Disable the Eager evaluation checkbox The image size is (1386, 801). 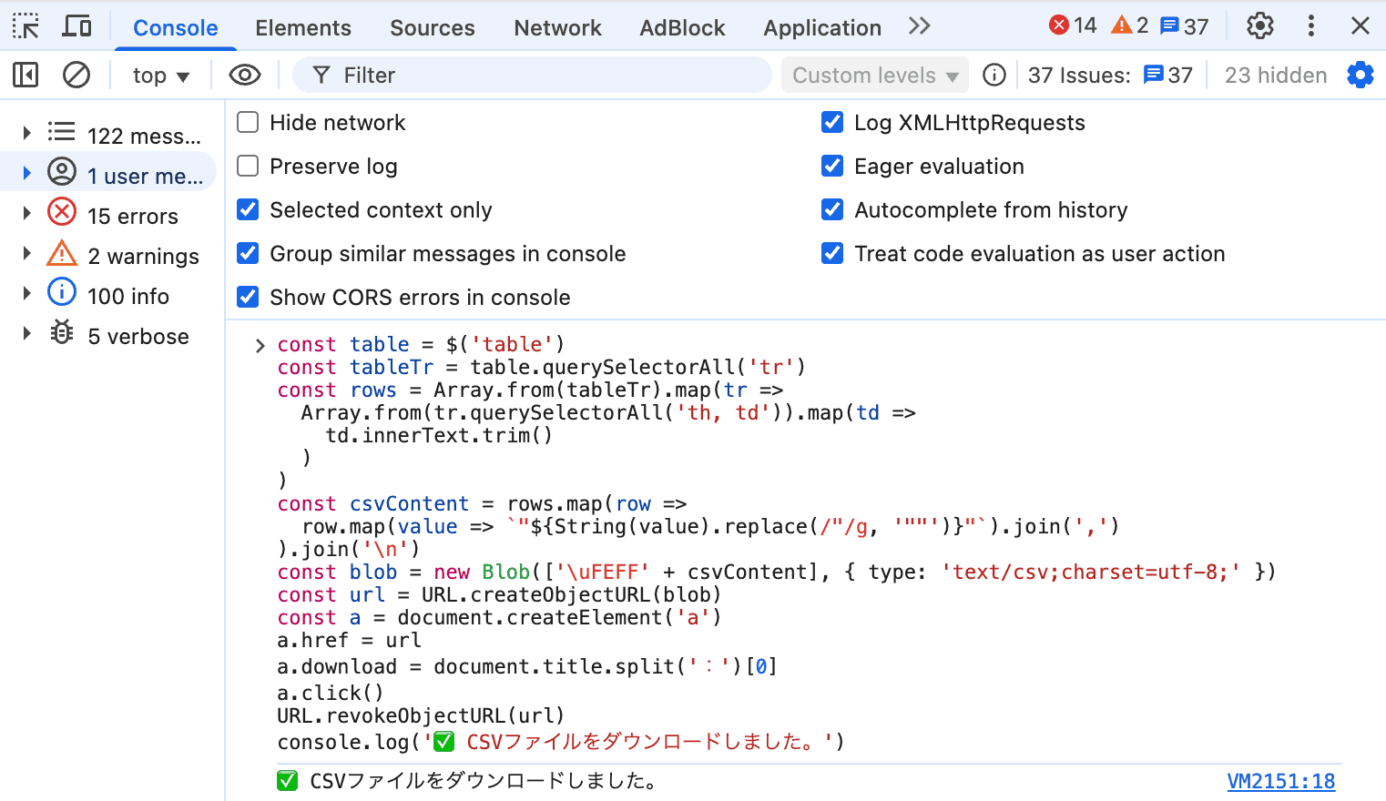(x=832, y=166)
